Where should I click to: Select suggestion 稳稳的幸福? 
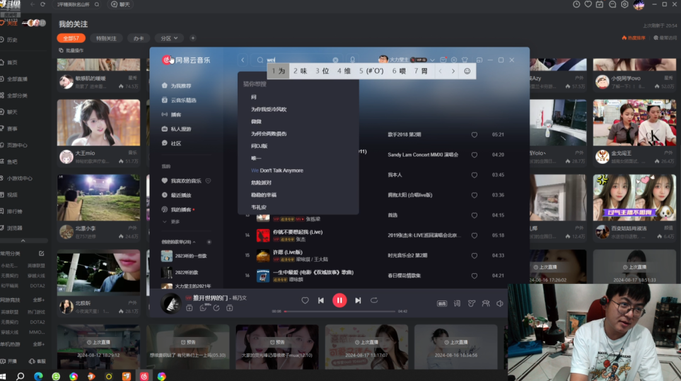pos(264,195)
